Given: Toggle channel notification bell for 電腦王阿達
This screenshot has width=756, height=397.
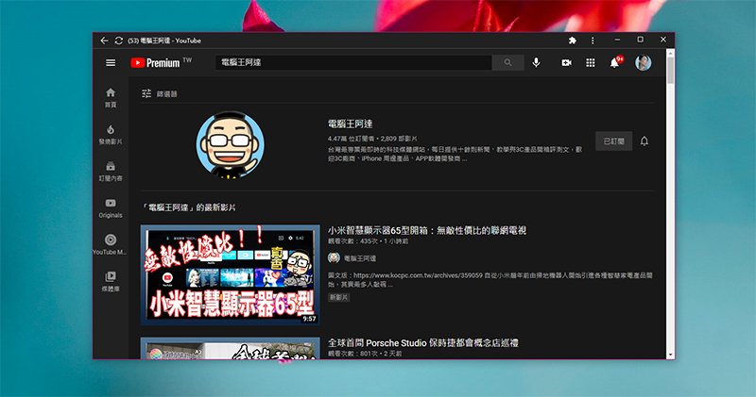Looking at the screenshot, I should 644,141.
